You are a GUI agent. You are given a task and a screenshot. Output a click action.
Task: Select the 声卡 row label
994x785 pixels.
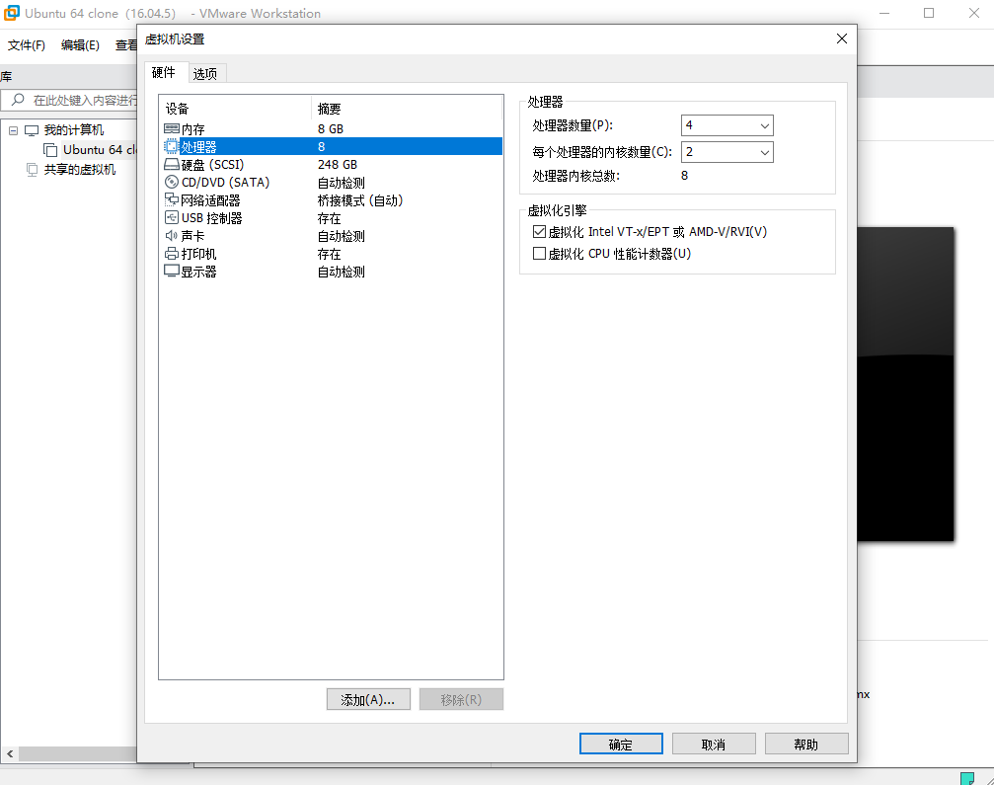pyautogui.click(x=192, y=236)
